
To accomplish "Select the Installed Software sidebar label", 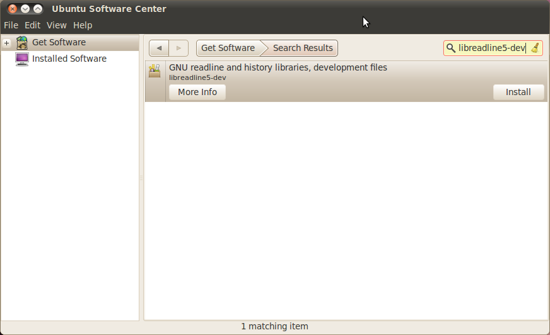I will coord(69,59).
